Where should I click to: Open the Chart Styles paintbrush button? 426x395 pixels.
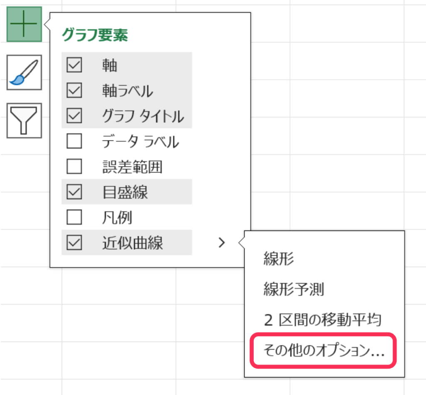tap(24, 72)
